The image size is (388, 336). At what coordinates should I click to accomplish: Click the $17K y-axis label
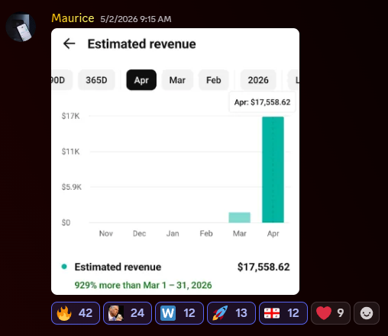tap(70, 116)
